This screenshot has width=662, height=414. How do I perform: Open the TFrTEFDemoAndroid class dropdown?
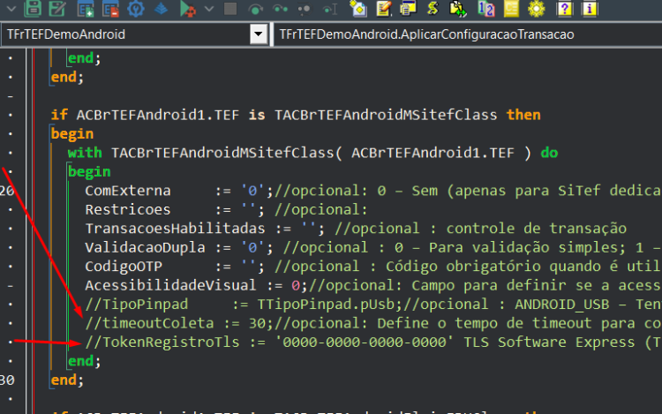(x=259, y=34)
